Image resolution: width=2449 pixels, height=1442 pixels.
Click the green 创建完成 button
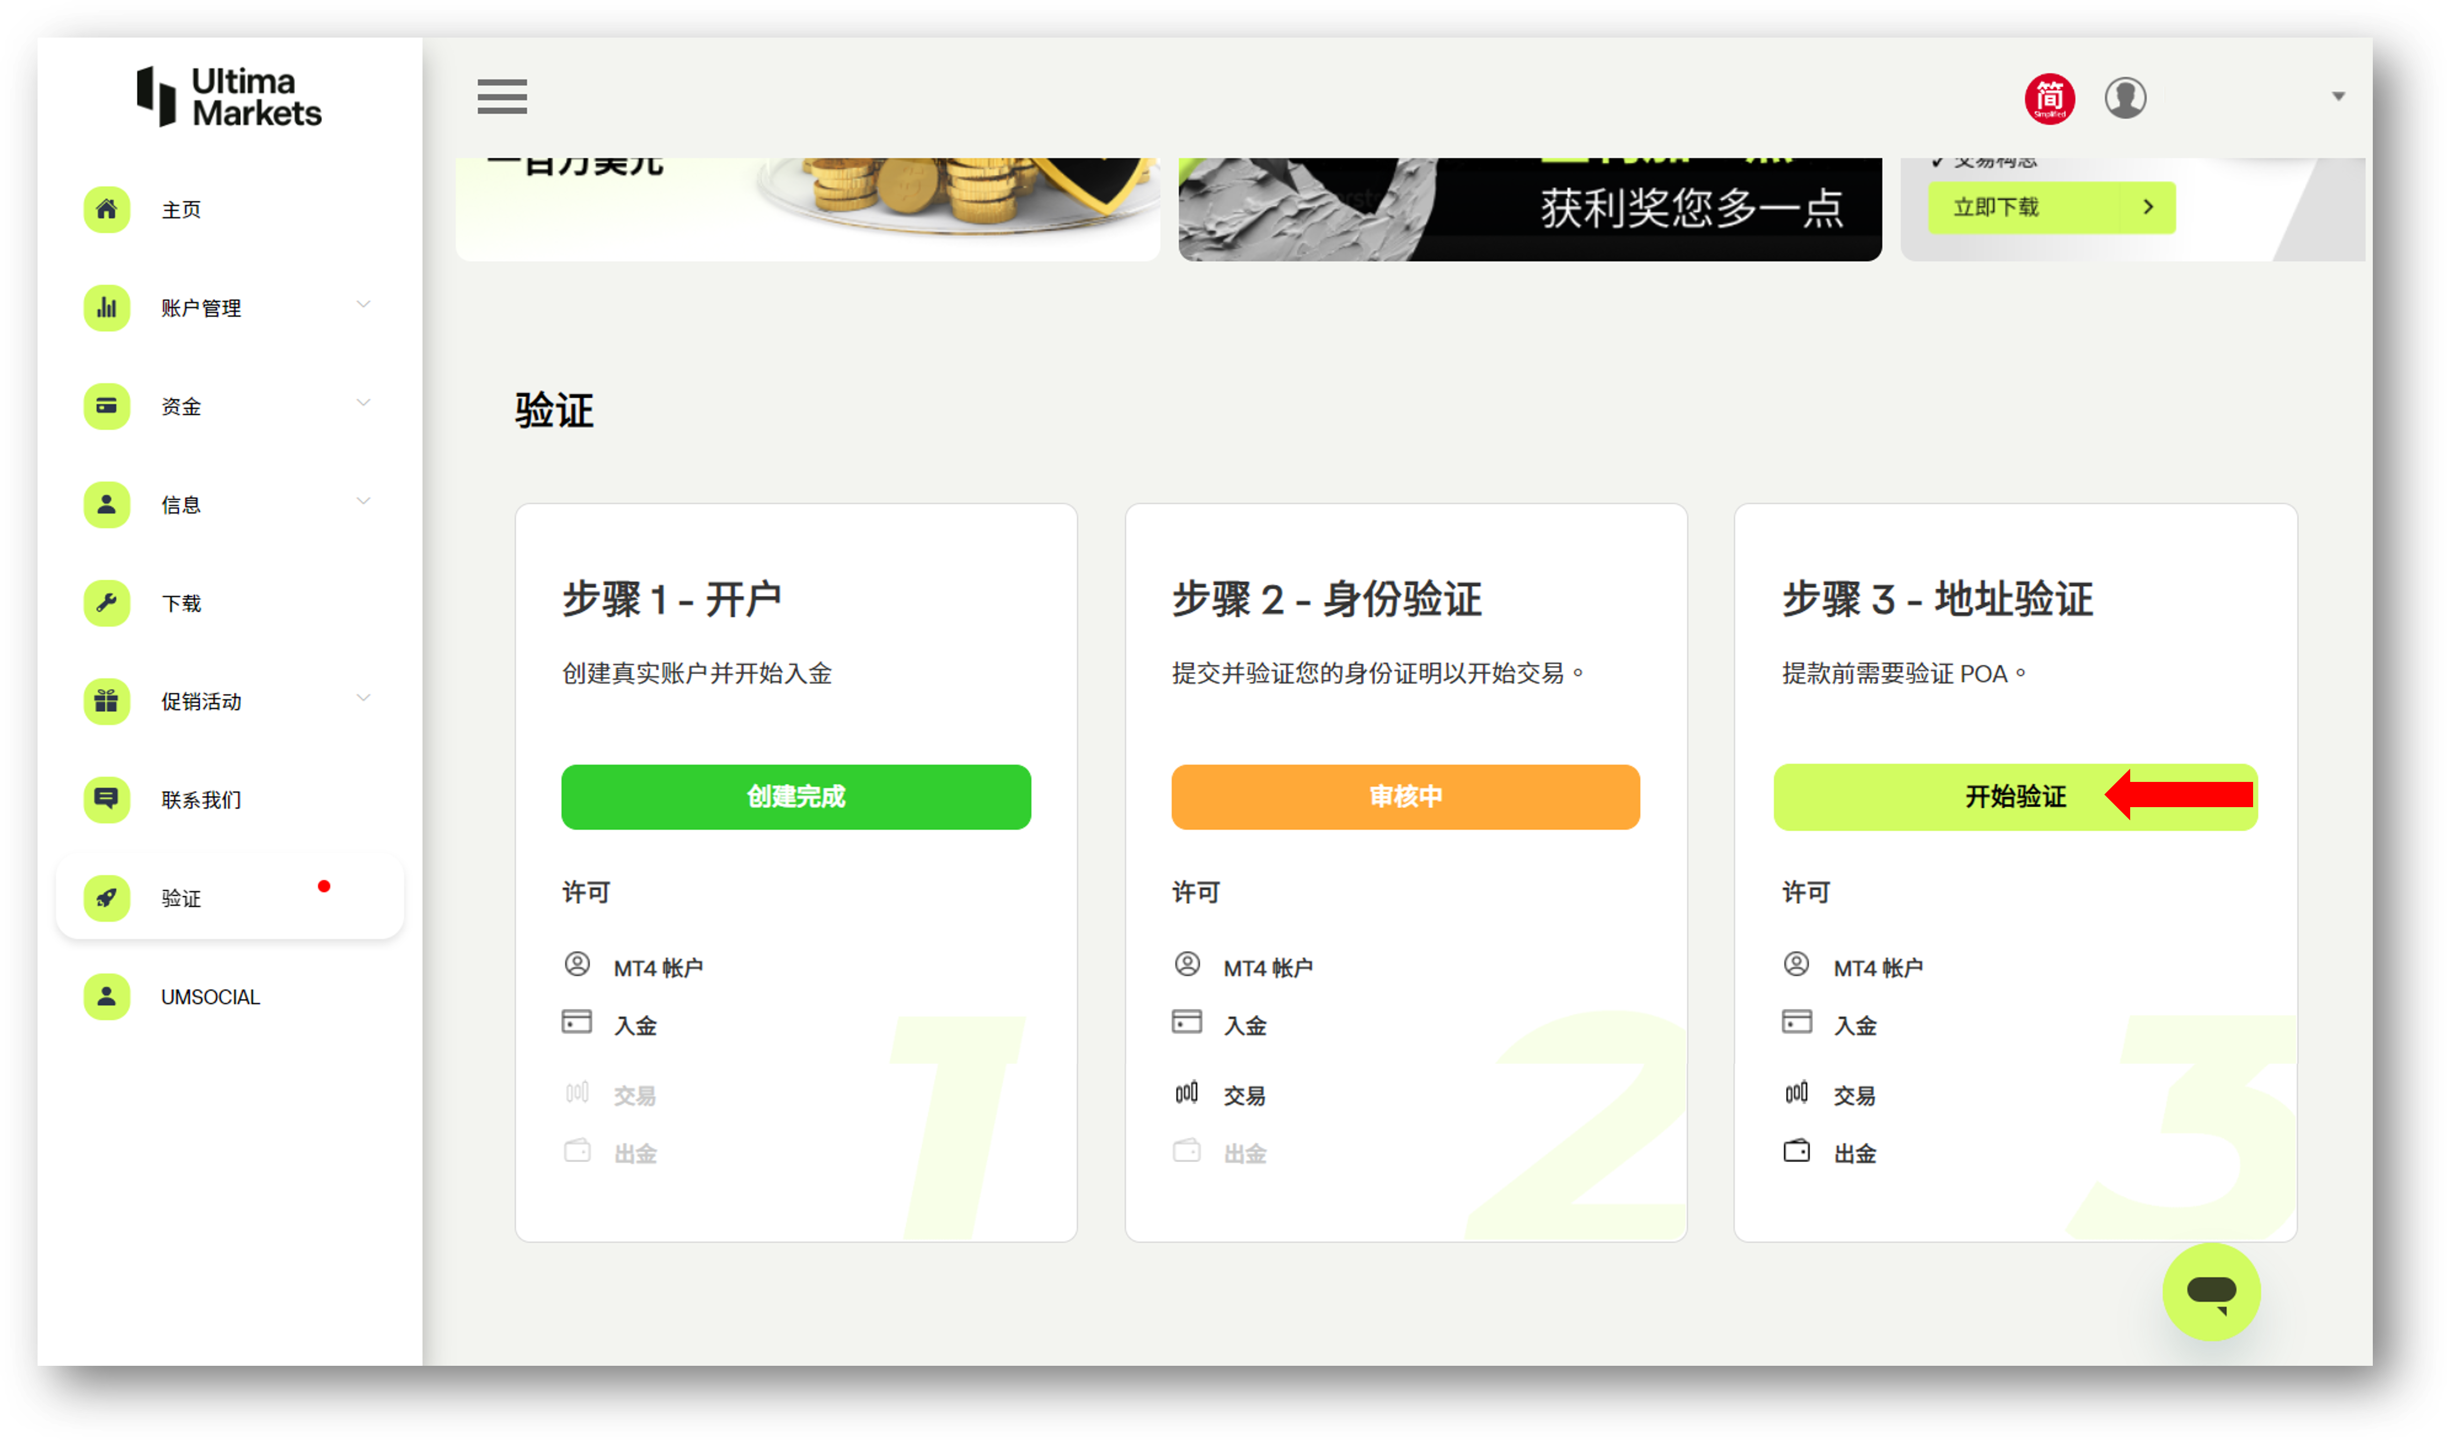[x=796, y=797]
